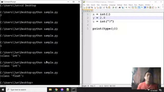Click the Copy toolbar icon
Viewport: 164px width, 92px height.
pos(107,7)
